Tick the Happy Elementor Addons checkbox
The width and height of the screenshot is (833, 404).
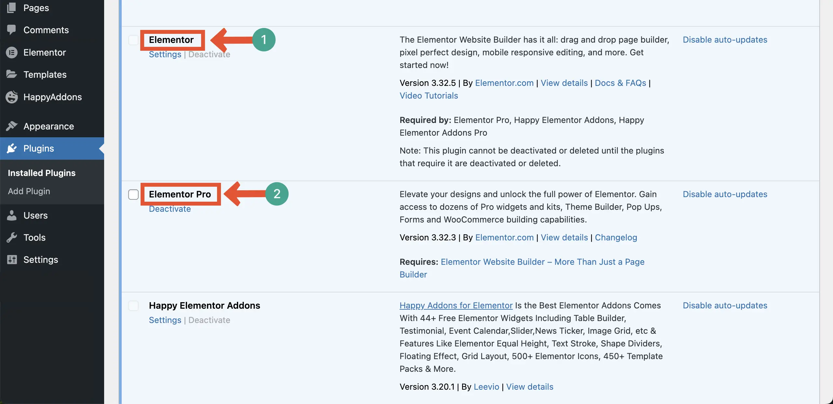tap(133, 305)
